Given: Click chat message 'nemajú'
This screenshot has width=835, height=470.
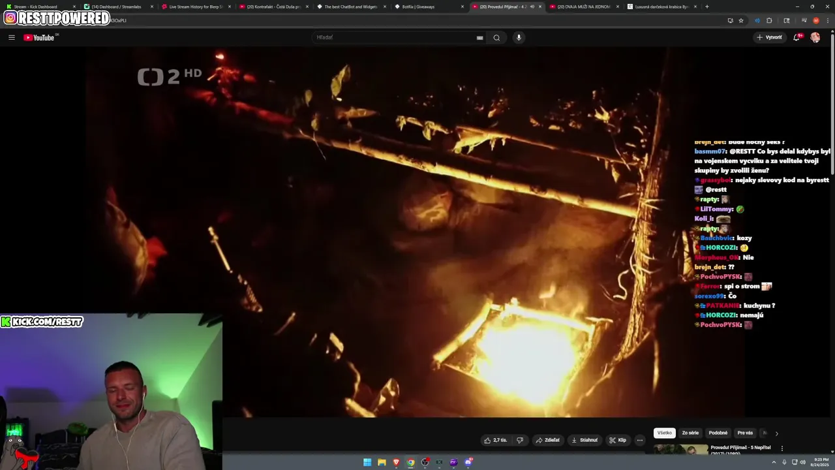Looking at the screenshot, I should 751,315.
